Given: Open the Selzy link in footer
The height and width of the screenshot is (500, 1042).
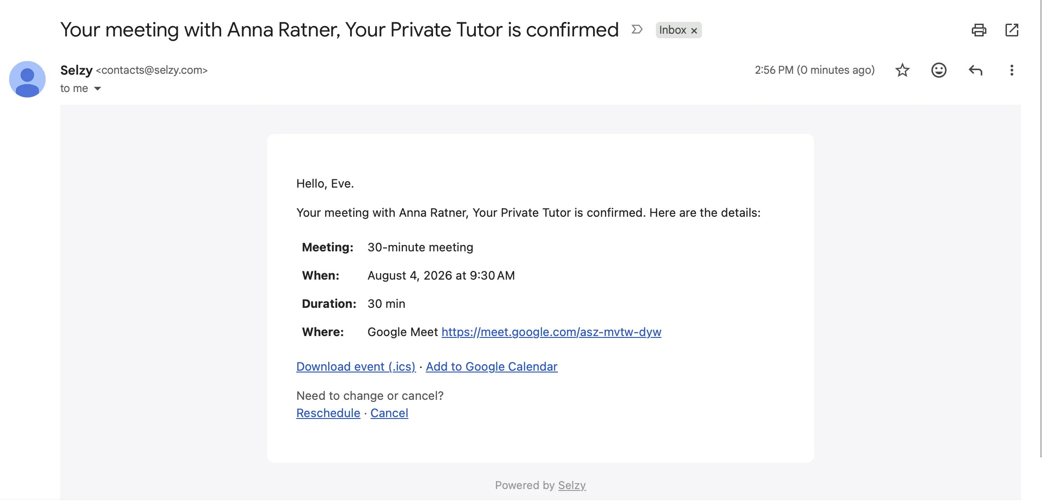Looking at the screenshot, I should pos(572,485).
